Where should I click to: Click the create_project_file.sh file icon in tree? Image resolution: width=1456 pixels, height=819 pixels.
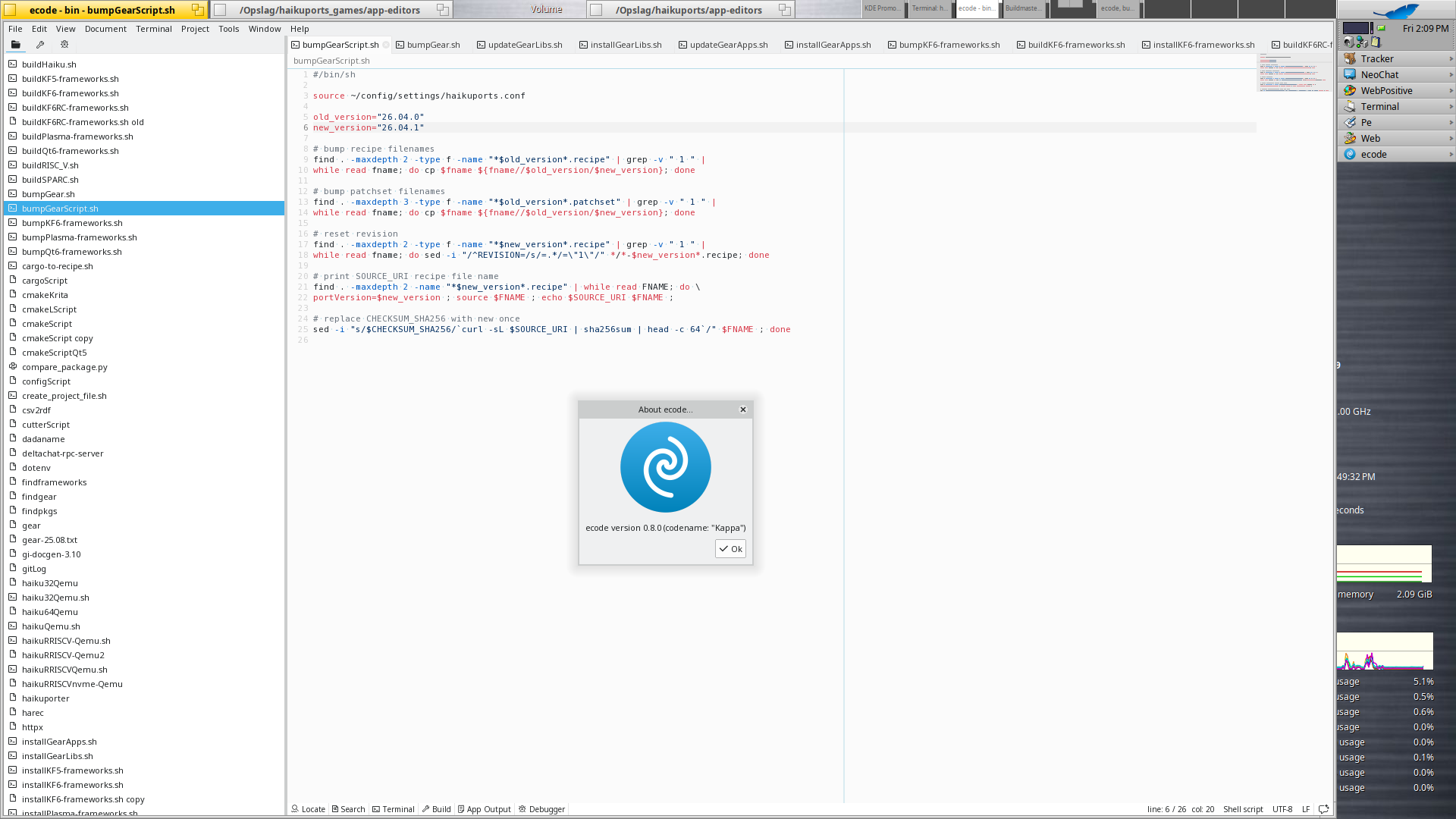click(x=13, y=395)
